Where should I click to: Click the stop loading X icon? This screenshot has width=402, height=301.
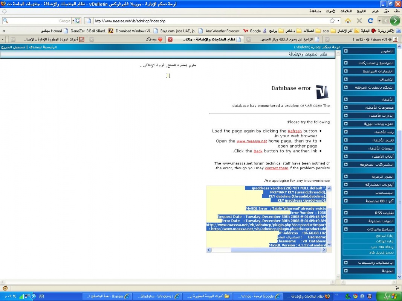[359, 21]
